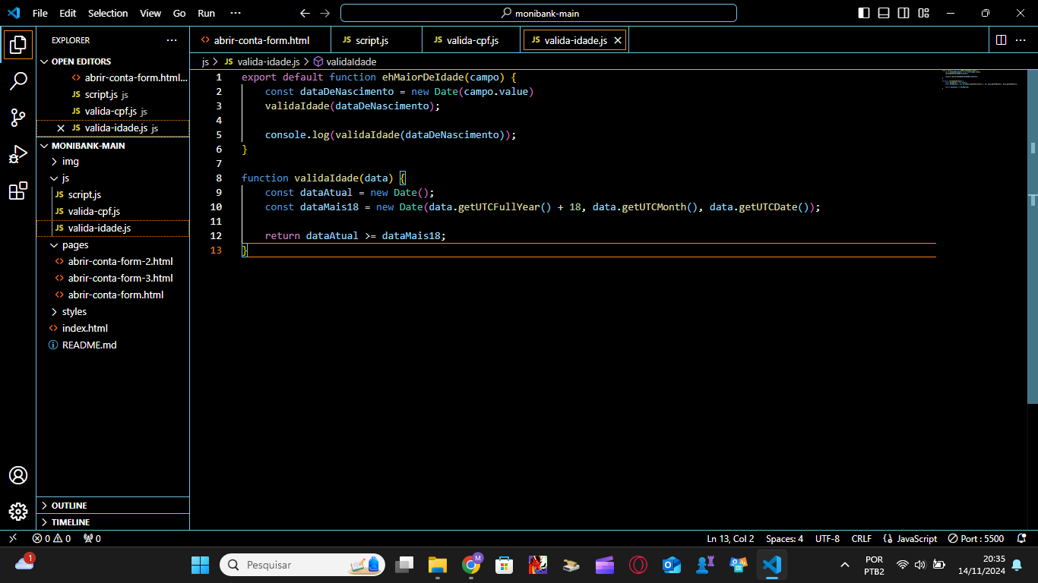Open the Search view in activity bar
The height and width of the screenshot is (583, 1038).
[x=18, y=81]
